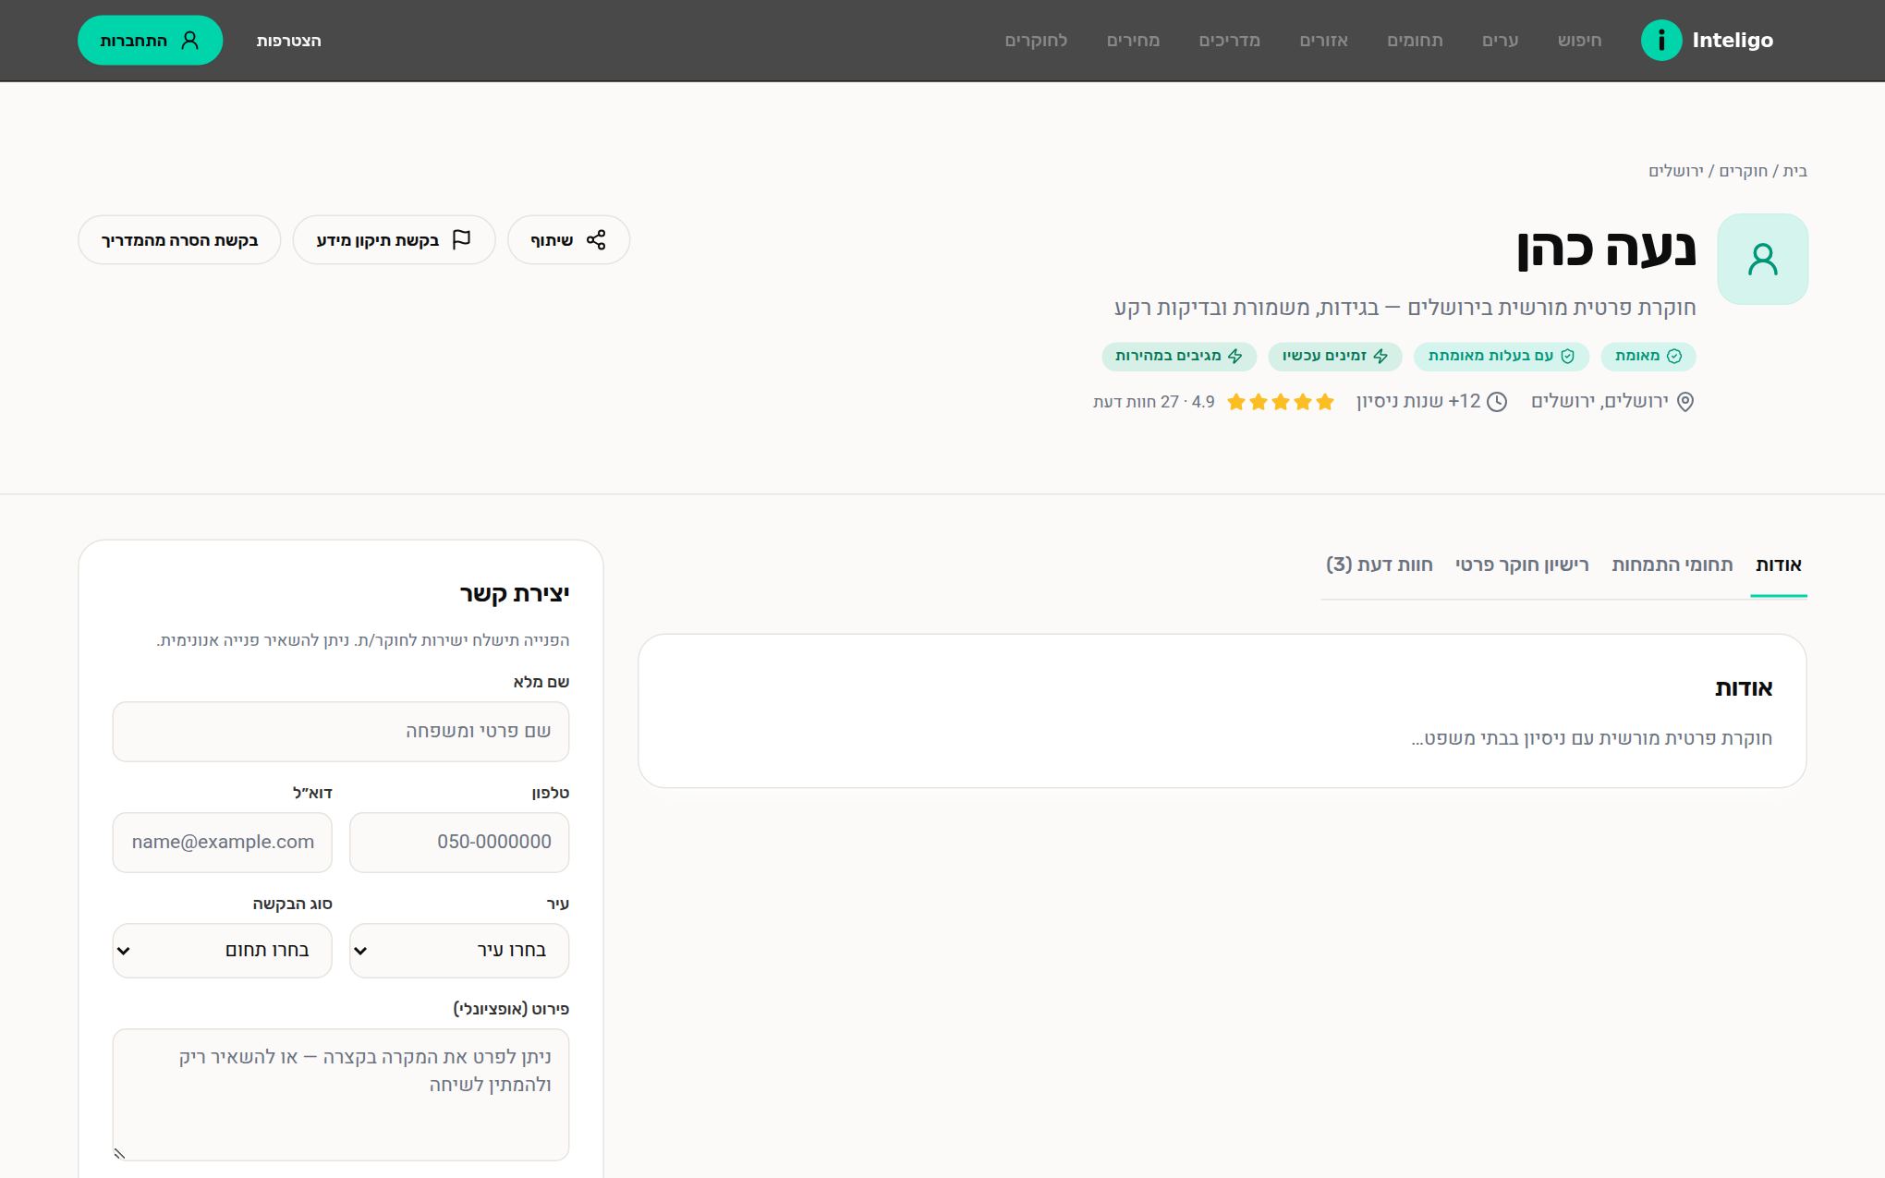Click the מגיבים במהירות badge
Viewport: 1885px width, 1178px height.
click(1179, 356)
